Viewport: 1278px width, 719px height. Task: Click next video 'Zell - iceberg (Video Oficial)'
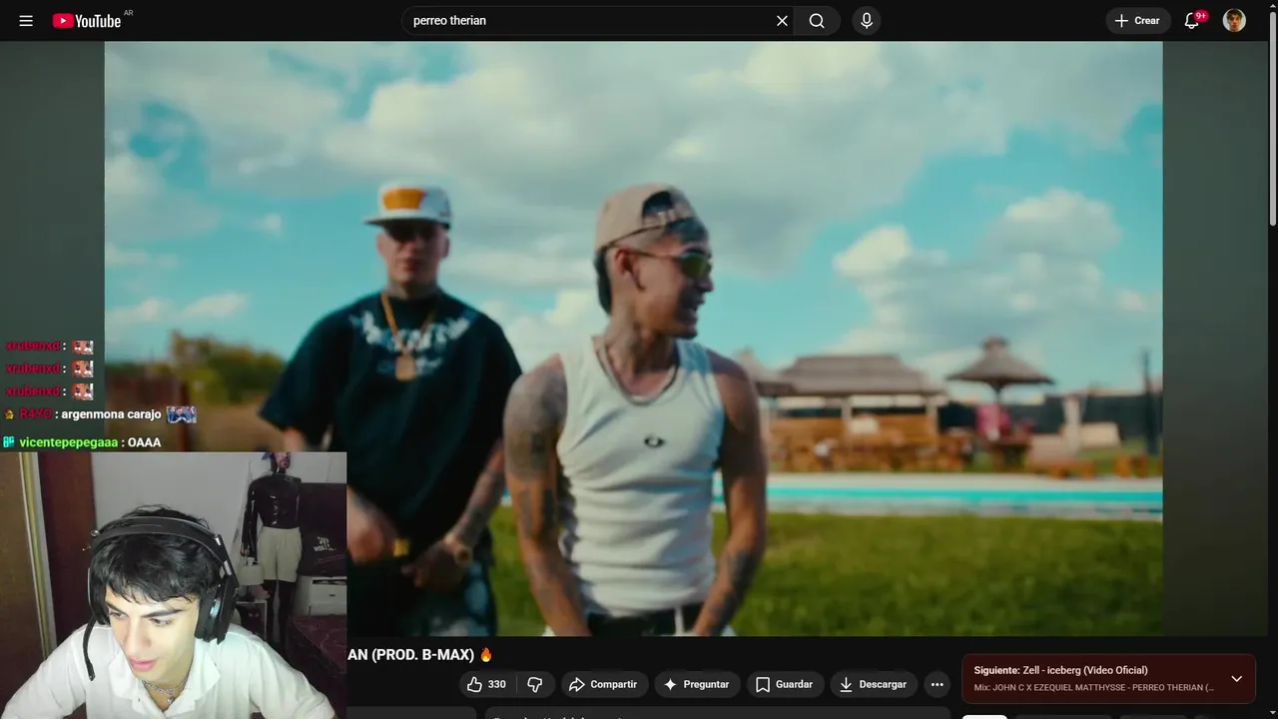pyautogui.click(x=1085, y=670)
